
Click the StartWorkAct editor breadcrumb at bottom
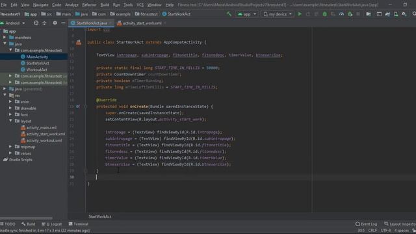point(99,216)
